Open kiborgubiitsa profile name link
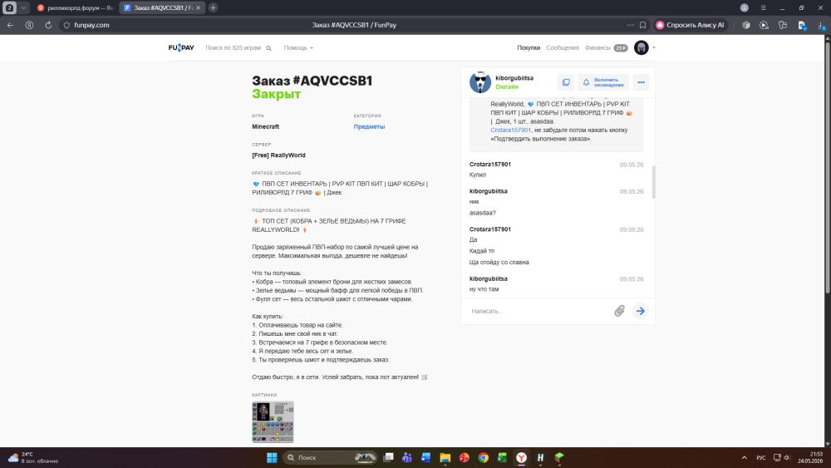This screenshot has width=831, height=468. click(514, 78)
